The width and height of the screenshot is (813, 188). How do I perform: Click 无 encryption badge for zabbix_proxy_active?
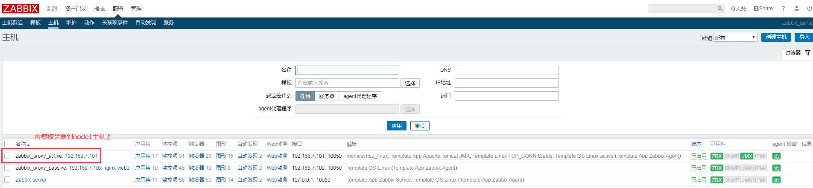click(776, 156)
